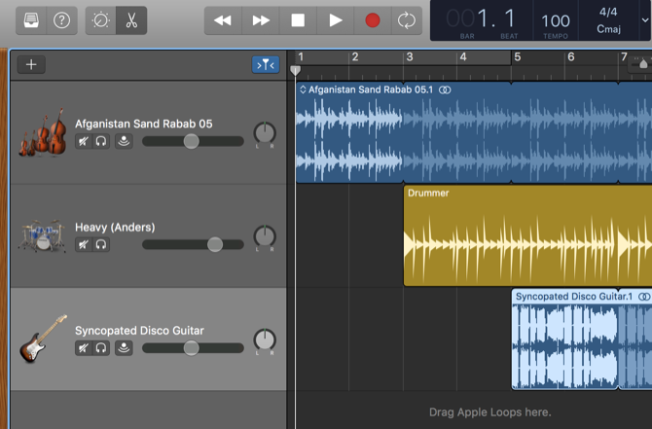Open the 4/4 Cmaj key signature menu
The image size is (652, 429).
(x=608, y=20)
